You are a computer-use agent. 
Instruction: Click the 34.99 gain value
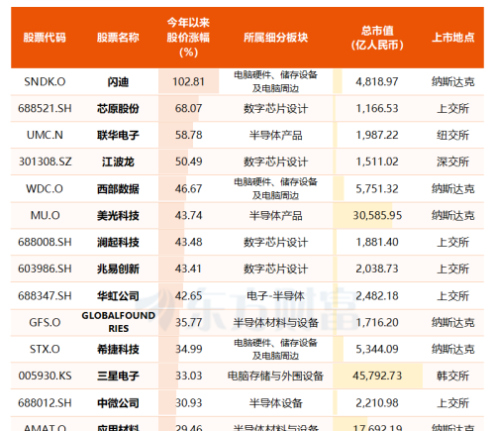[x=188, y=349]
